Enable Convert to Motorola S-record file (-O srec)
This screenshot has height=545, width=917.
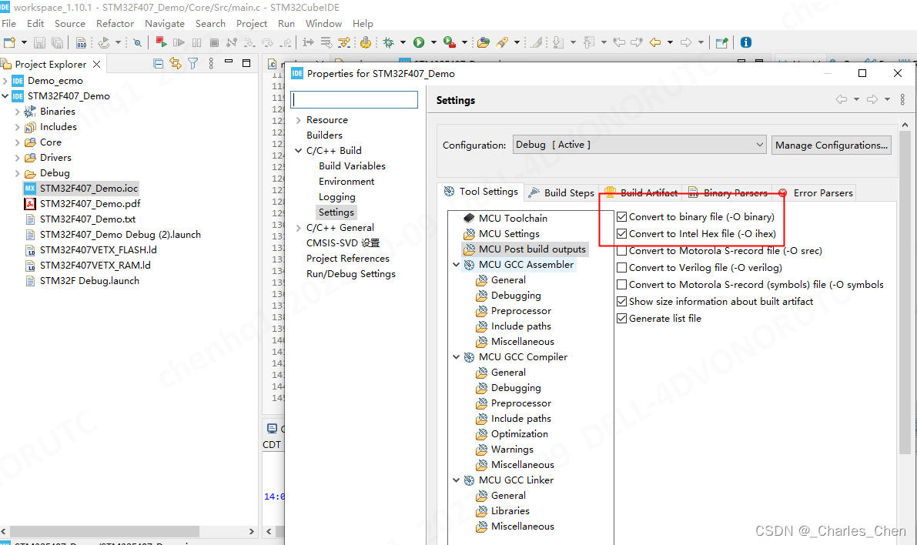[621, 251]
